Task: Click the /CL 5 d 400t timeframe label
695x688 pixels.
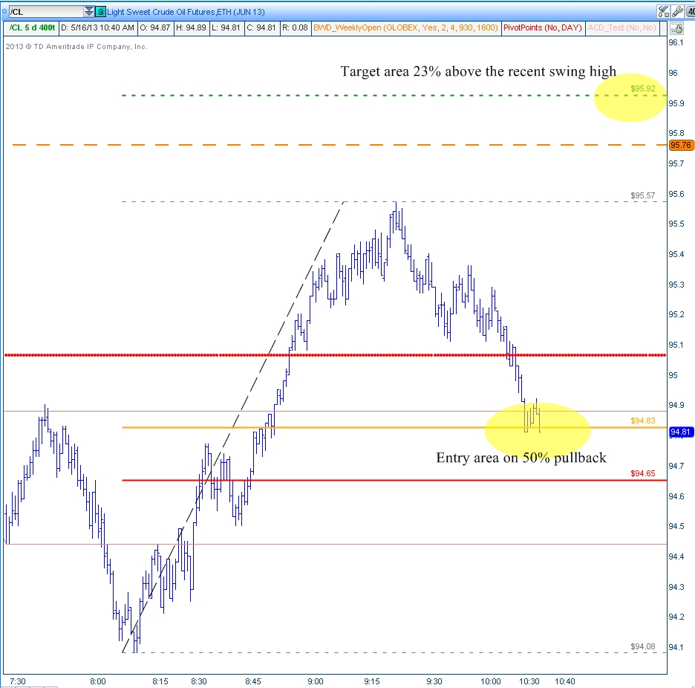Action: [x=31, y=28]
